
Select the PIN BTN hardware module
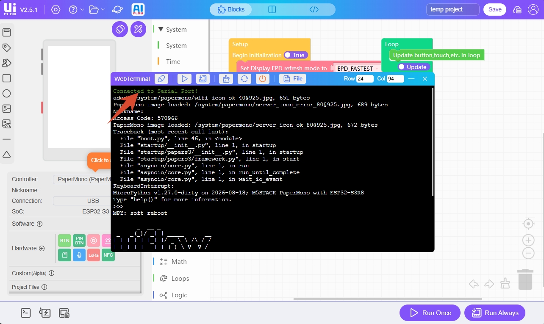[79, 241]
